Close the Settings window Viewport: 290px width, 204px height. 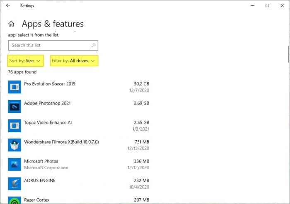[282, 5]
